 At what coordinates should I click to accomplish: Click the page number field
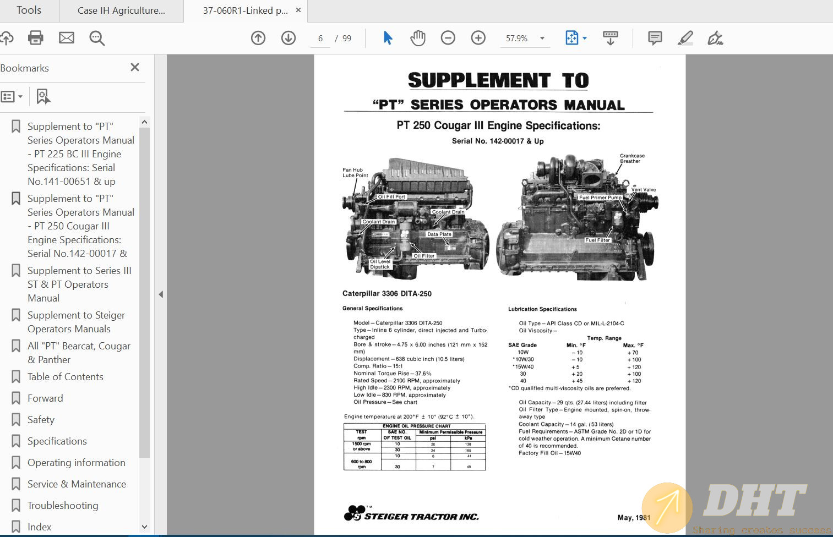(320, 39)
